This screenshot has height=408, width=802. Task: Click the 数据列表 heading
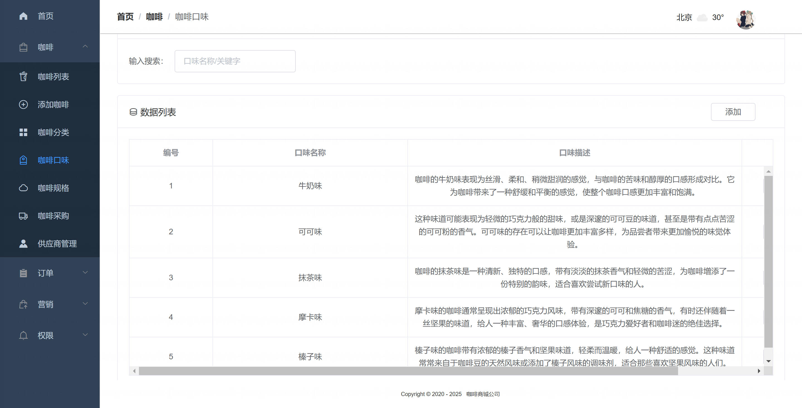[158, 112]
